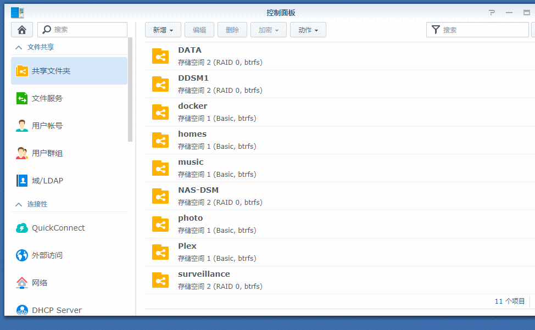Screen dimensions: 535x330
Task: Select the homes shared folder icon
Action: pyautogui.click(x=160, y=140)
